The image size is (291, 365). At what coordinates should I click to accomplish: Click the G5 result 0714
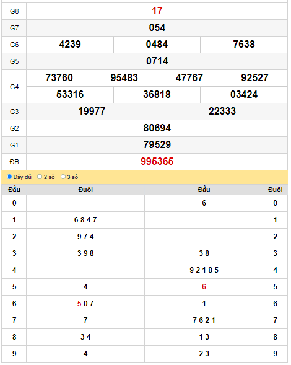[x=157, y=61]
